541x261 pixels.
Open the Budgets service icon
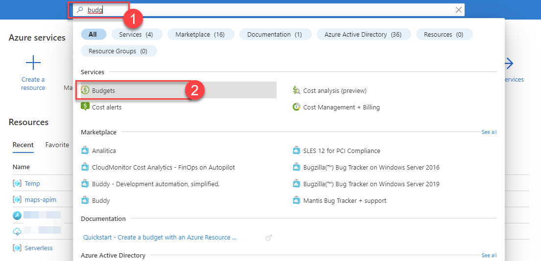click(x=85, y=90)
